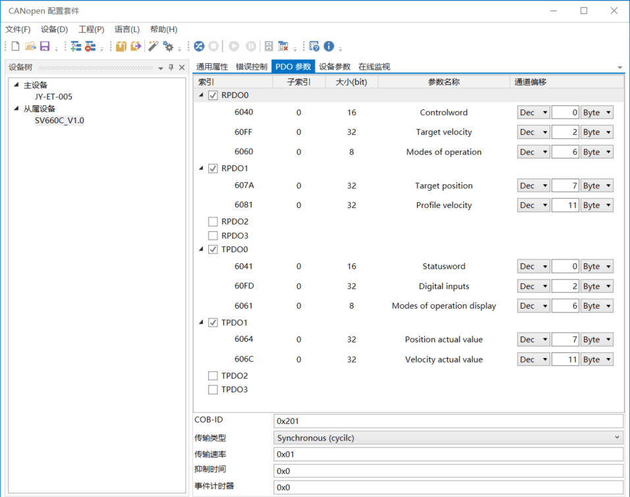The image size is (630, 497).
Task: Click the COB-ID field showing 0x201
Action: click(x=448, y=421)
